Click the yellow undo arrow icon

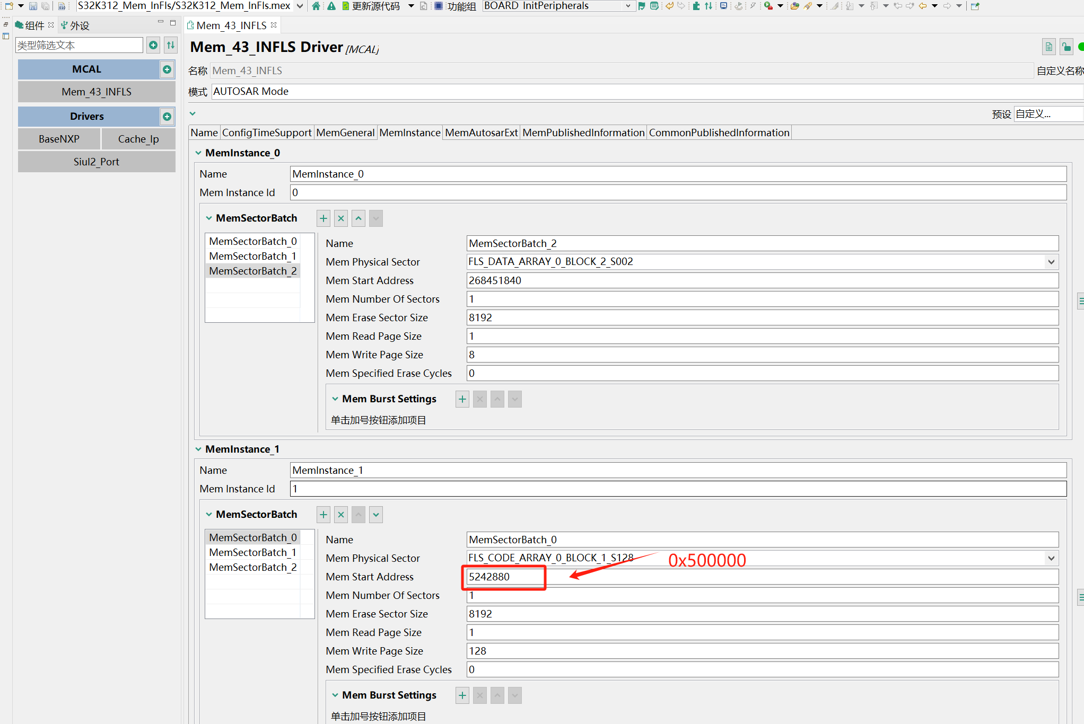[x=669, y=6]
